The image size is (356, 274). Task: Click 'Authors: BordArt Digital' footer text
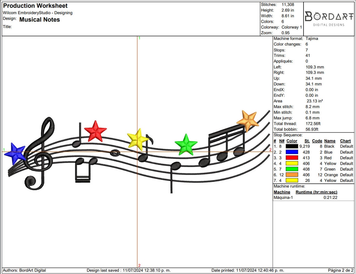tap(24, 270)
